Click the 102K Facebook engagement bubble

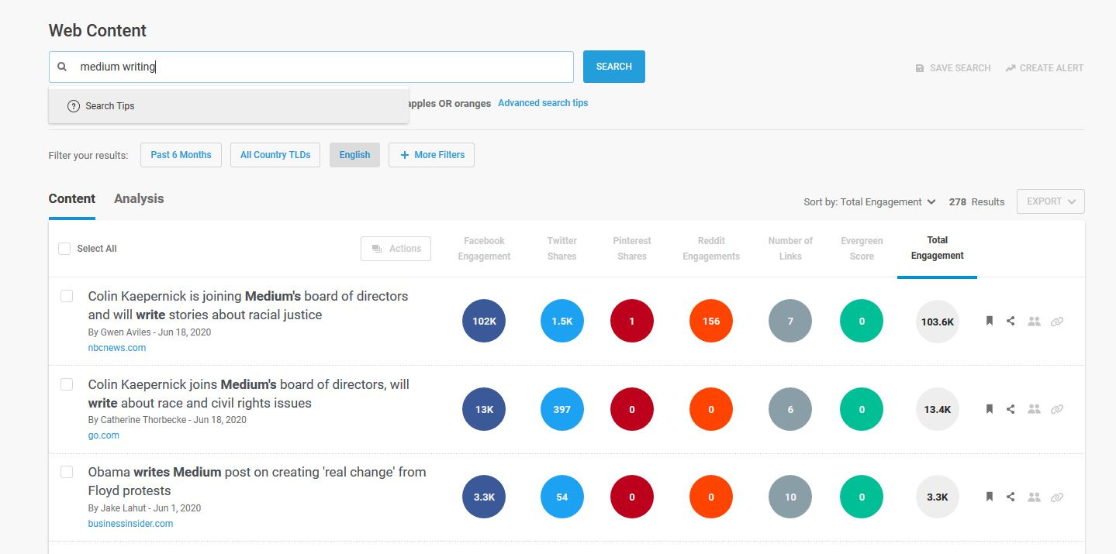pyautogui.click(x=484, y=321)
